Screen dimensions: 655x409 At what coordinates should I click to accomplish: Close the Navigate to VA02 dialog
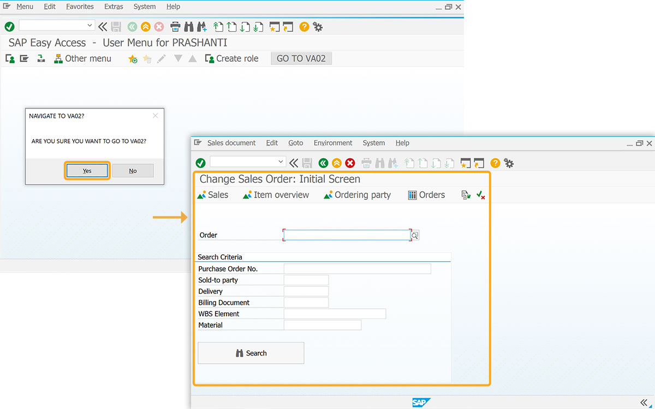pyautogui.click(x=156, y=116)
